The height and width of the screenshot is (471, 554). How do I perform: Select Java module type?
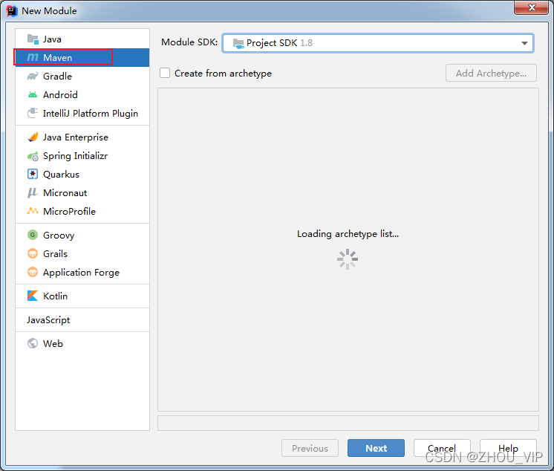[82, 39]
